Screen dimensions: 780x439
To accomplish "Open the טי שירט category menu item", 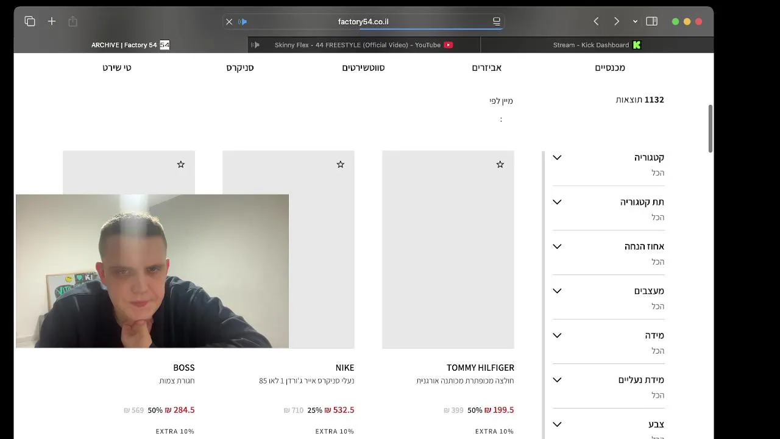I will click(117, 68).
